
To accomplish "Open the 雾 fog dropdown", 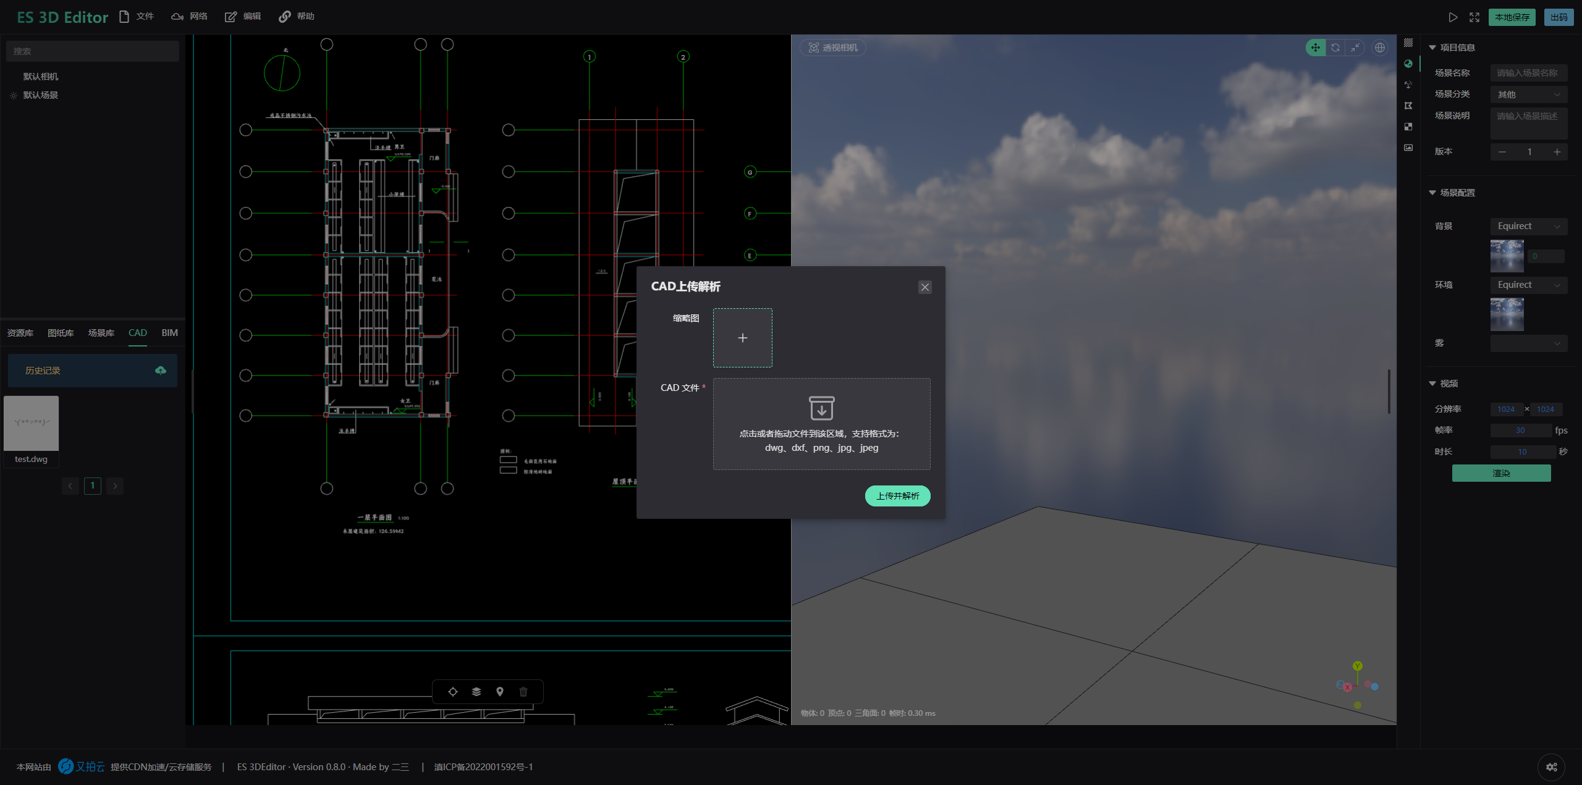I will 1528,343.
